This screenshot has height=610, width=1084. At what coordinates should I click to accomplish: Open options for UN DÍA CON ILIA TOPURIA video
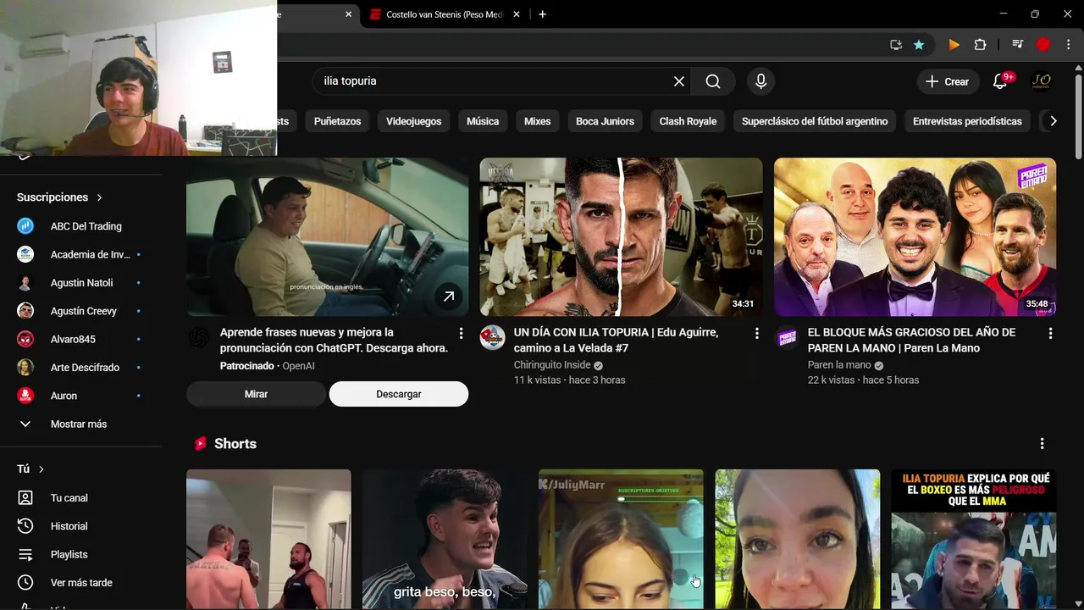(756, 333)
